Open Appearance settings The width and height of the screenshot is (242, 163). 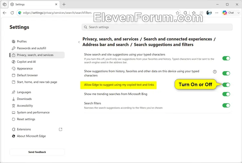(x=37, y=68)
